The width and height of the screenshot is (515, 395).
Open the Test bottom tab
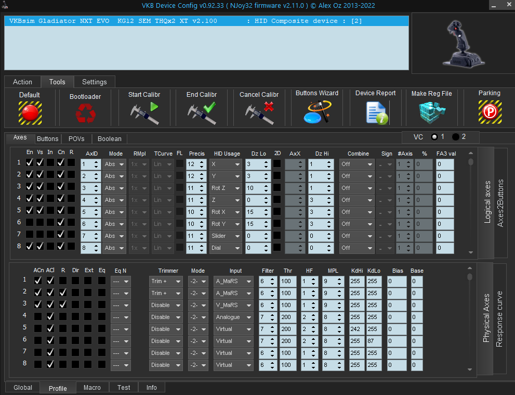124,387
